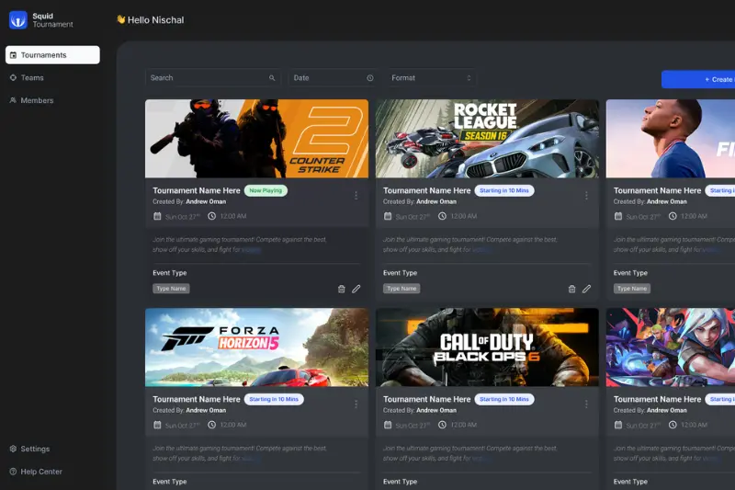Open Settings in the sidebar

[x=29, y=449]
